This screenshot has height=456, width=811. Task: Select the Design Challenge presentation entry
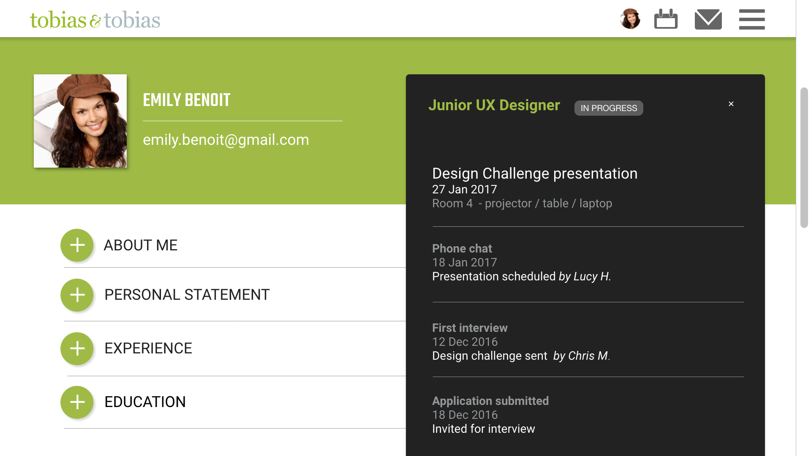[534, 174]
